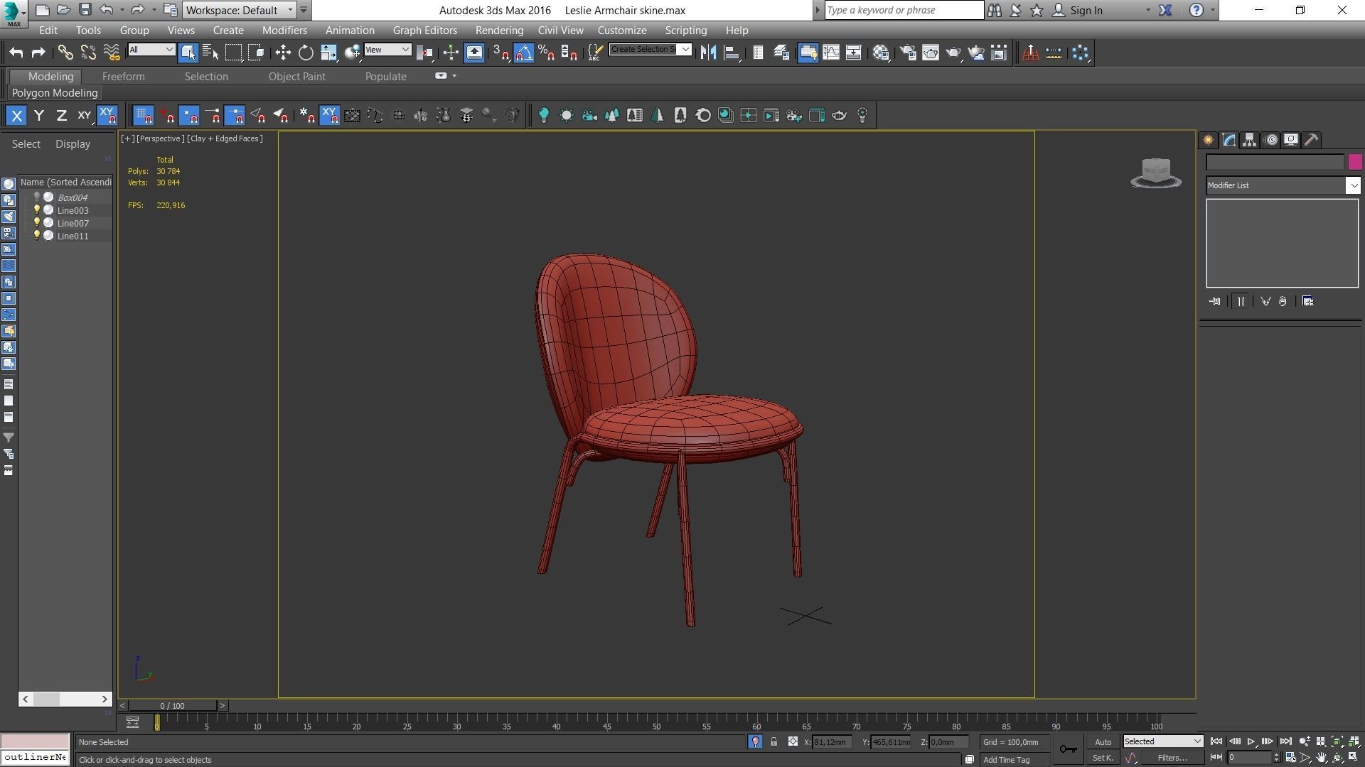Viewport: 1365px width, 767px height.
Task: Click the Mirror tool icon
Action: [x=708, y=53]
